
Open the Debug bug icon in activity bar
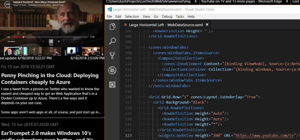tap(112, 70)
